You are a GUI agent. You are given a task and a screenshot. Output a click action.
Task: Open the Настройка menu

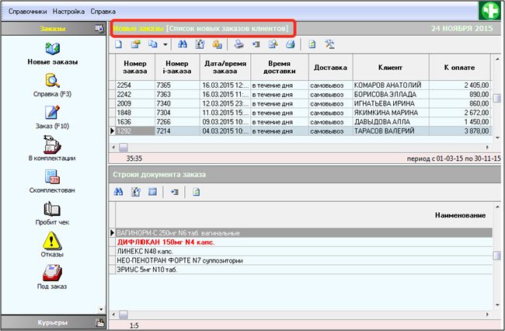point(68,12)
